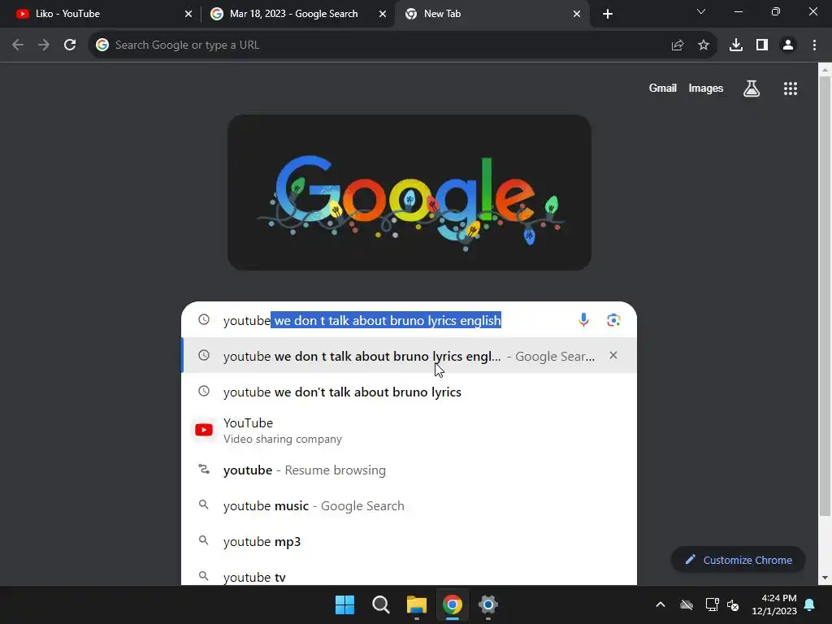The height and width of the screenshot is (624, 832).
Task: Click the Customize Chrome button
Action: coord(738,560)
